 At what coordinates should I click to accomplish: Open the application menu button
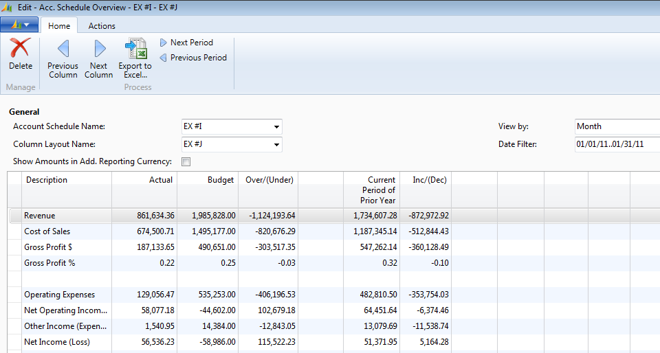click(19, 25)
